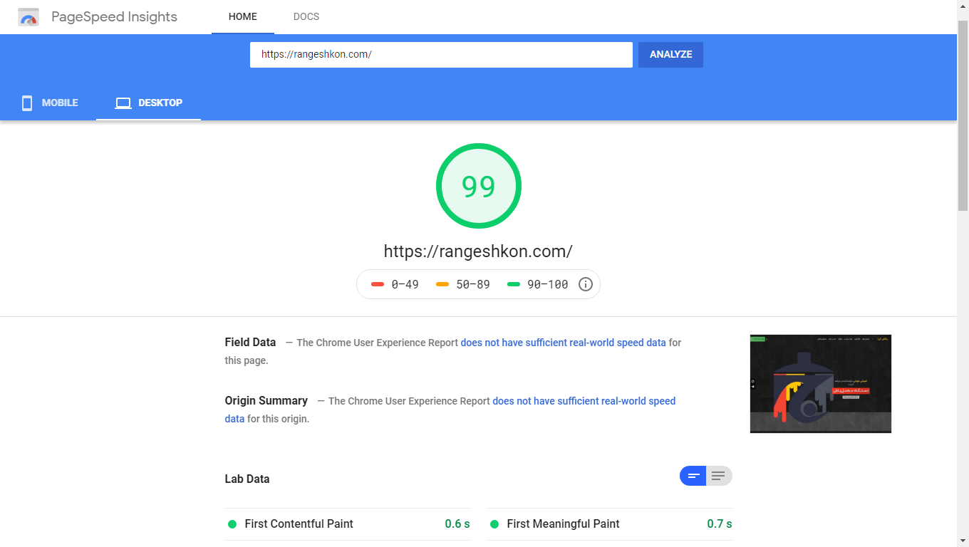Image resolution: width=969 pixels, height=547 pixels.
Task: Click the website screenshot thumbnail
Action: pyautogui.click(x=821, y=384)
